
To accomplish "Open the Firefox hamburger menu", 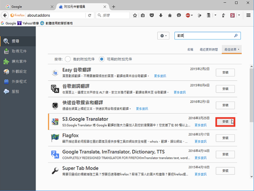I will click(x=248, y=15).
